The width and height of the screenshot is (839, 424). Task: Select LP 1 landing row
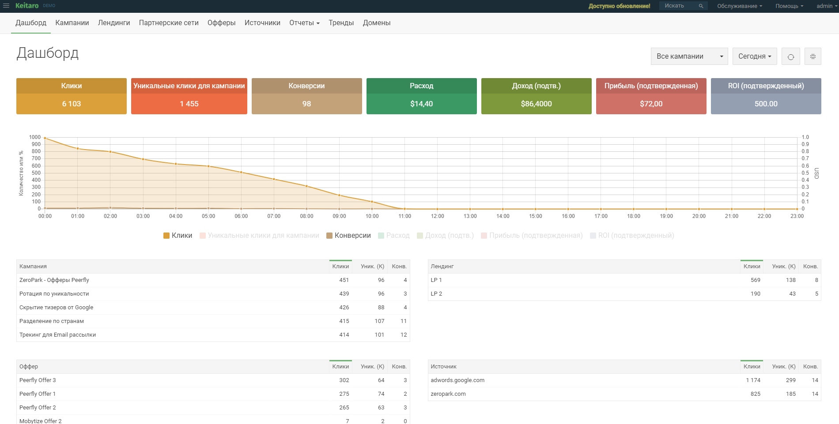[x=624, y=280]
